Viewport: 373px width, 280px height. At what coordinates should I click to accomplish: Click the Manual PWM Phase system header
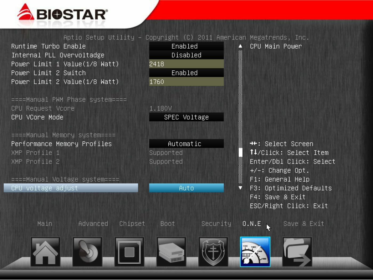pos(69,99)
